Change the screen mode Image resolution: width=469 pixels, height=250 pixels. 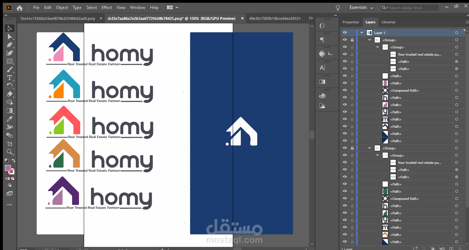pyautogui.click(x=10, y=194)
